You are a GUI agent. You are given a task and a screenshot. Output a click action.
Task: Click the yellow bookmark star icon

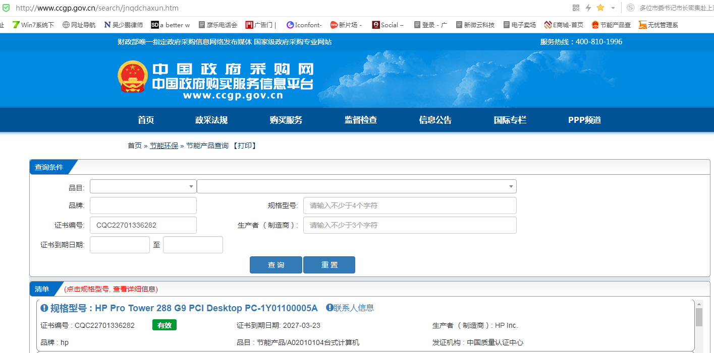tap(600, 8)
